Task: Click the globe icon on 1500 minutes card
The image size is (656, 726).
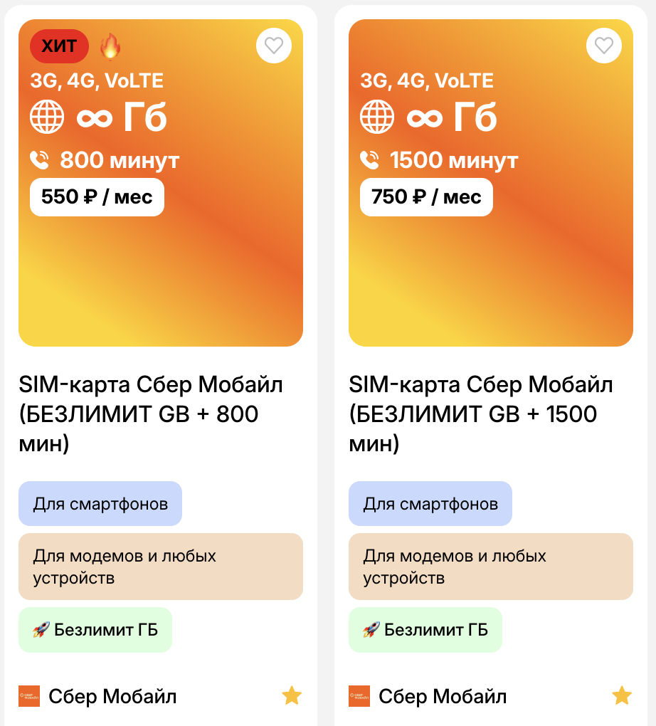Action: pyautogui.click(x=377, y=116)
